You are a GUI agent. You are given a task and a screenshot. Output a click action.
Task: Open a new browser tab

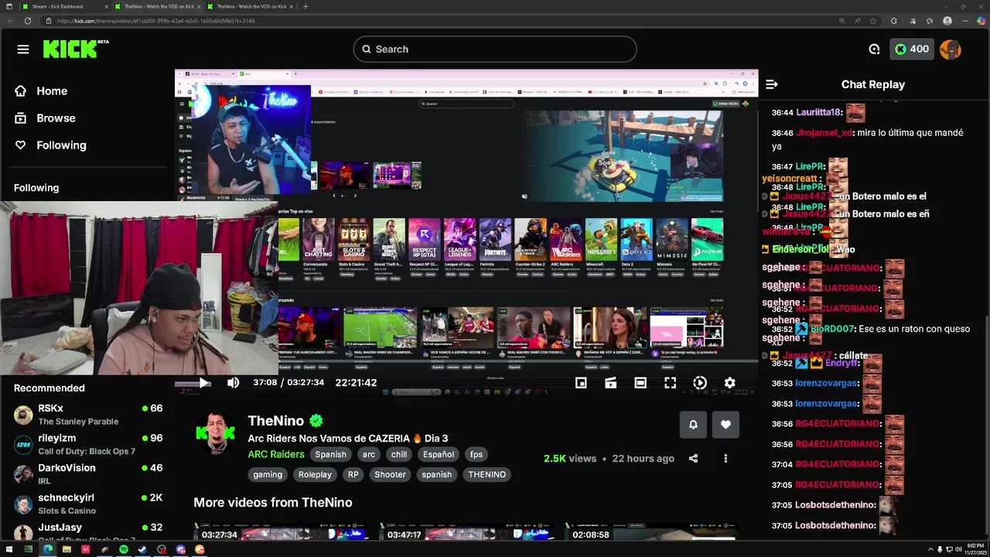[306, 6]
